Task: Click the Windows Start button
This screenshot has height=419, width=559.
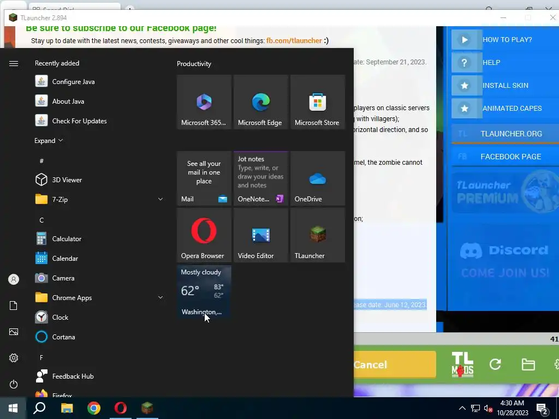Action: [13, 408]
